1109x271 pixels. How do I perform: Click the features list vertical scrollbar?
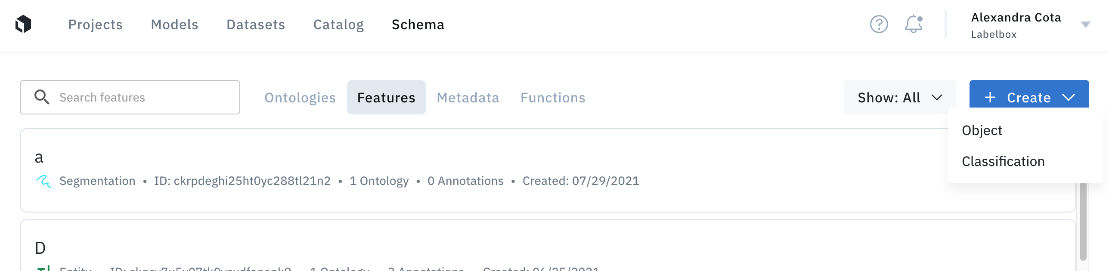coord(1083,222)
